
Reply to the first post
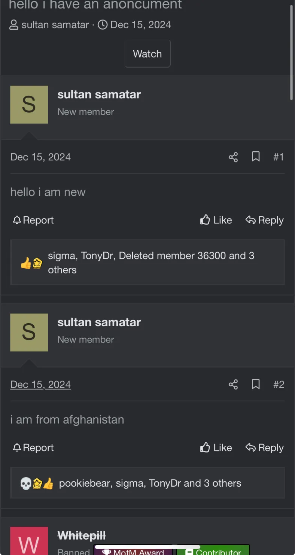(x=264, y=220)
